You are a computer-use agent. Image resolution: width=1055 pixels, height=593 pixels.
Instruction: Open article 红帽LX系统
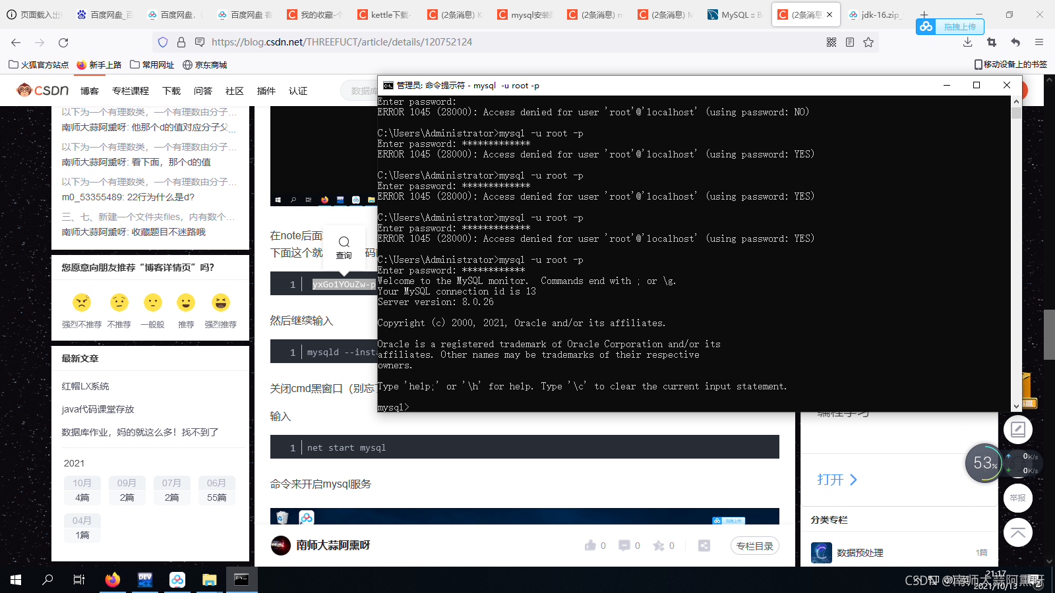tap(86, 386)
